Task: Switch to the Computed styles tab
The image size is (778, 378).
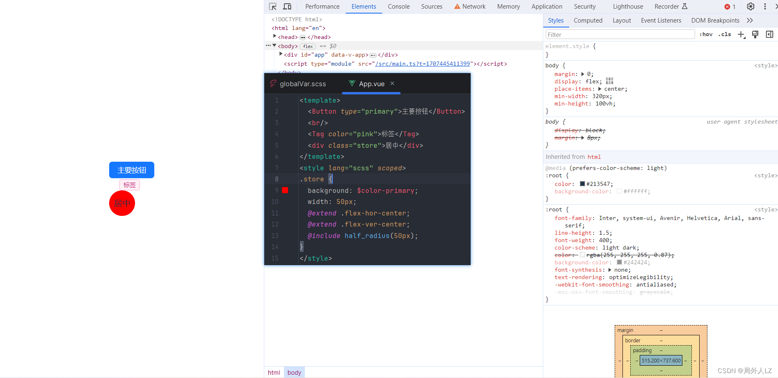Action: (x=588, y=21)
